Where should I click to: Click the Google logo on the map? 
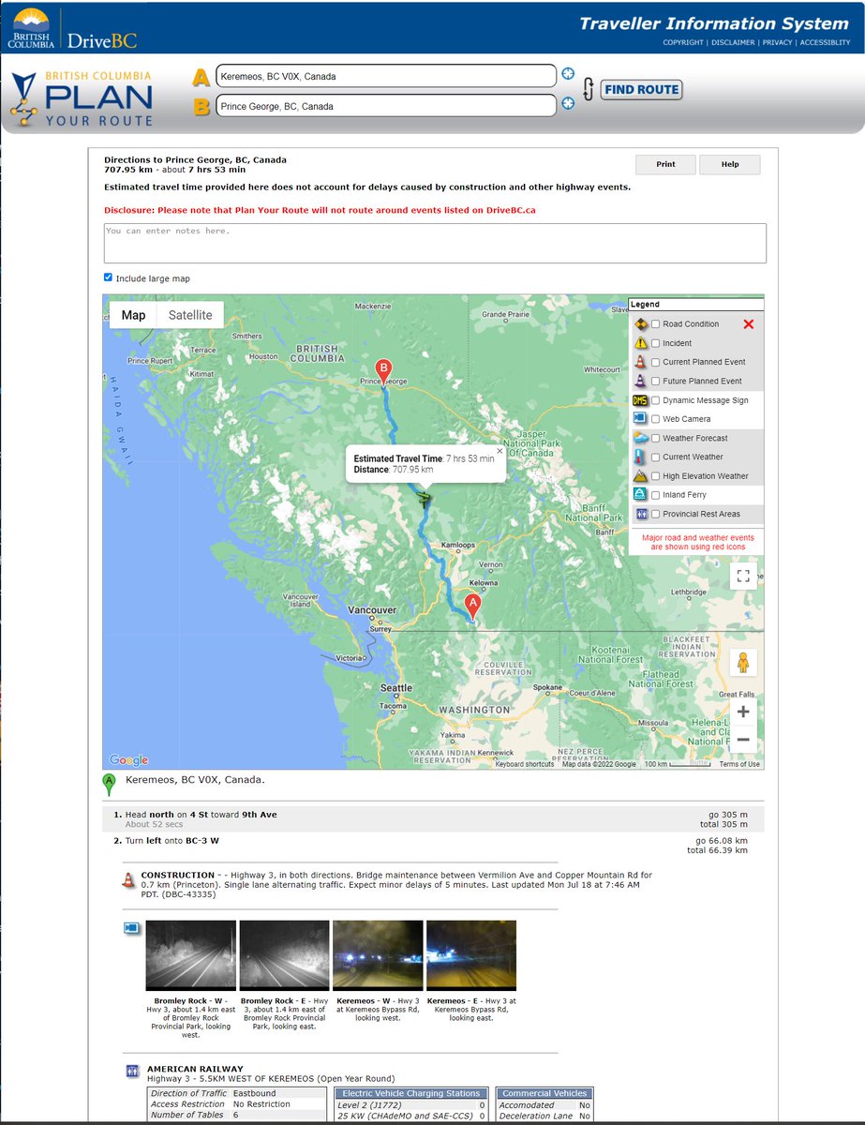coord(128,760)
